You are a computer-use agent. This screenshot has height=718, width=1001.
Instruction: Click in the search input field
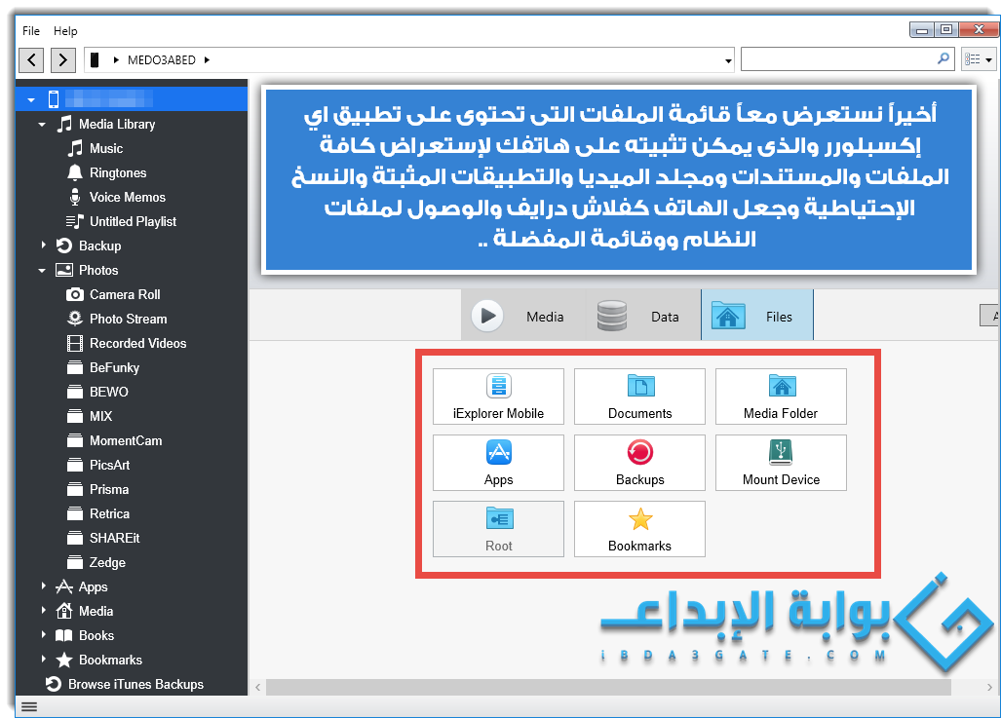coord(839,59)
